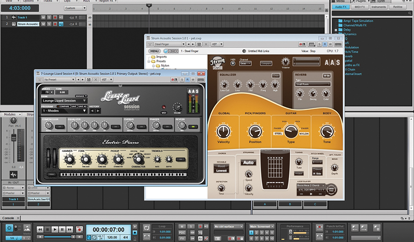This screenshot has height=242, width=414.
Task: Click the Rewind button in the transport
Action: coord(40,229)
